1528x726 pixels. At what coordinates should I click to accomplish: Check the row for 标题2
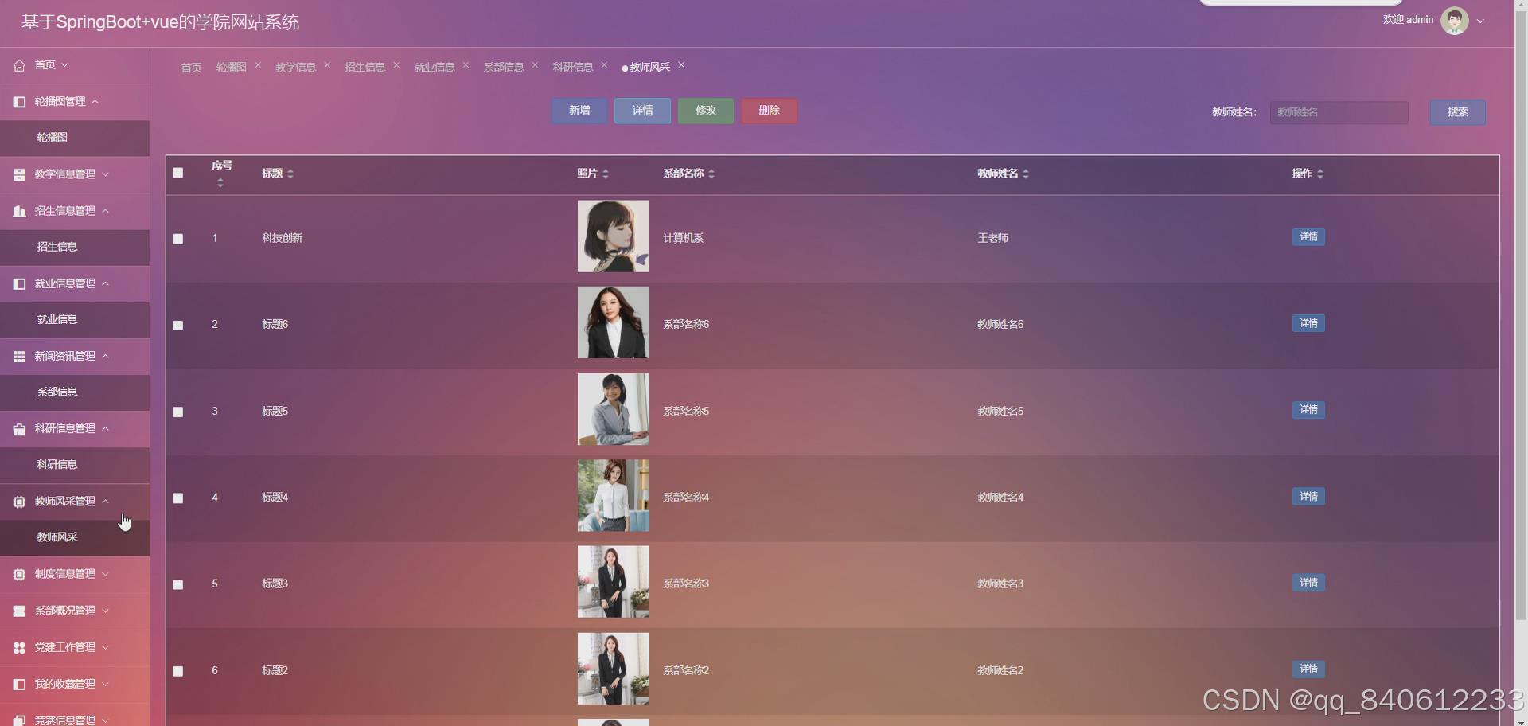pyautogui.click(x=178, y=672)
